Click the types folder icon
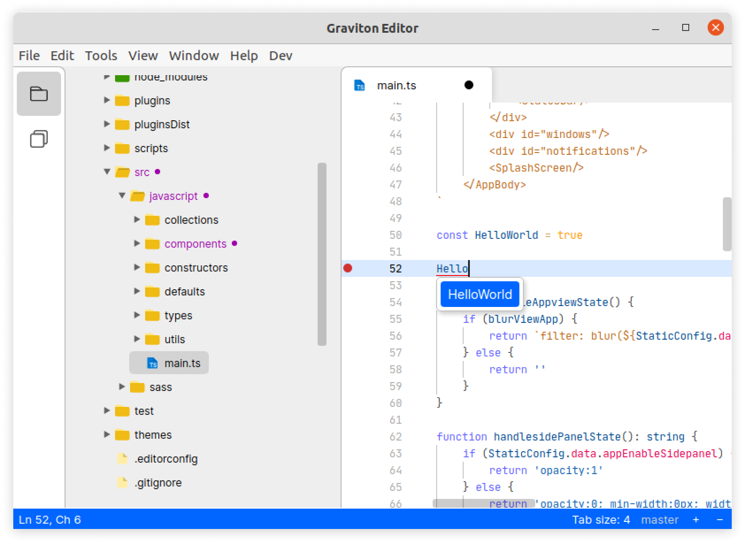The width and height of the screenshot is (745, 544). coord(152,316)
